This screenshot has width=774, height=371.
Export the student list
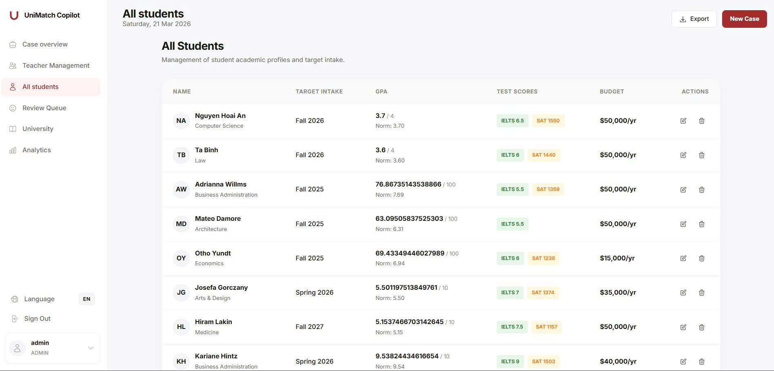click(694, 19)
